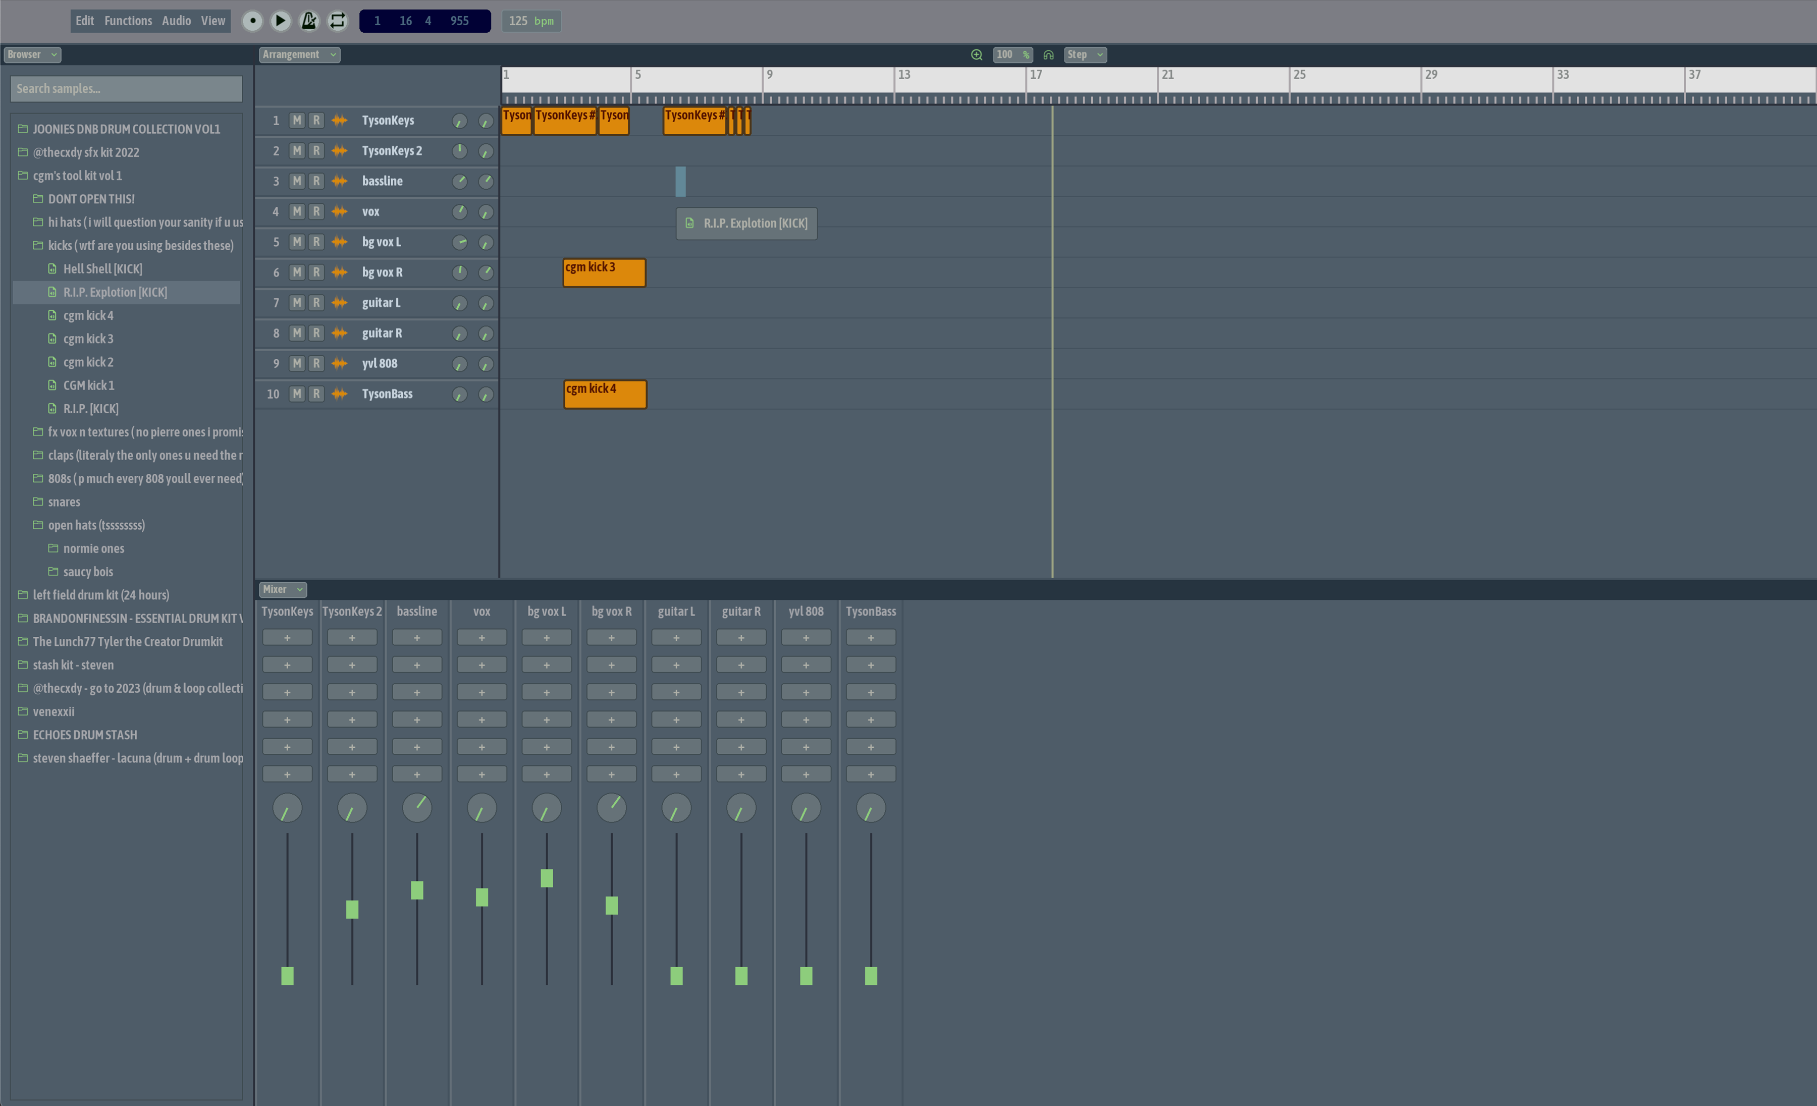Open the Edit menu
This screenshot has width=1817, height=1106.
click(85, 21)
